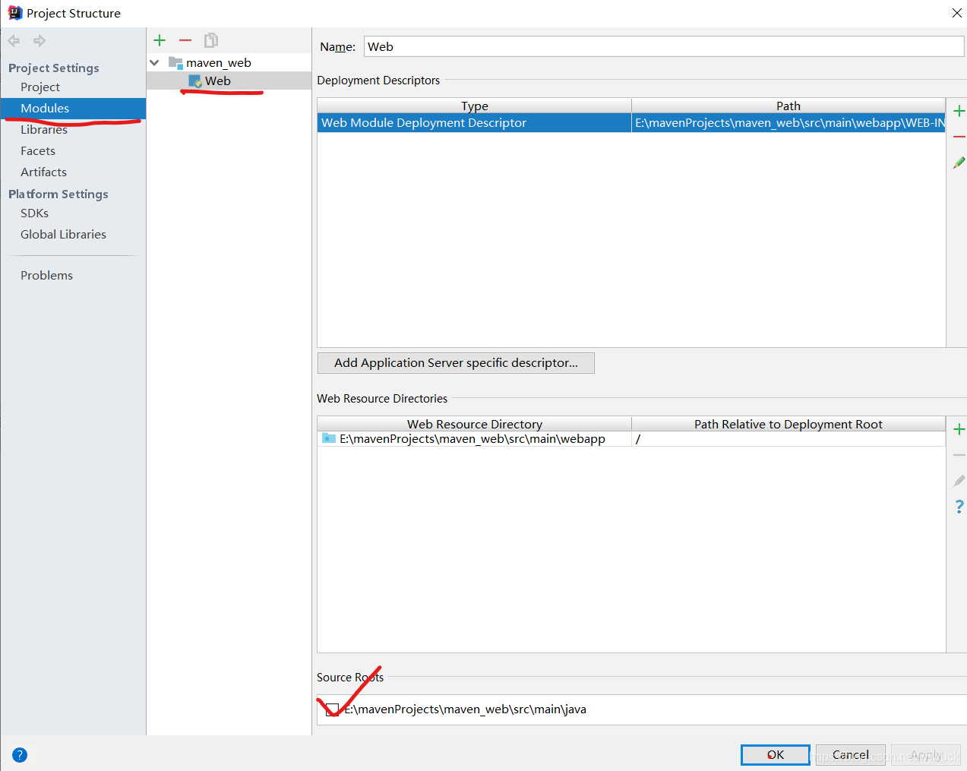The image size is (967, 771).
Task: Add a web resource directory
Action: pyautogui.click(x=959, y=429)
